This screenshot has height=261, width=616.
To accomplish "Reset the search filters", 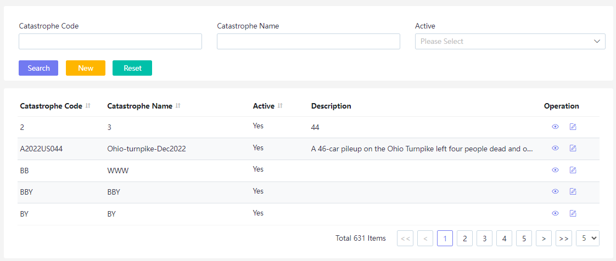I will click(132, 68).
